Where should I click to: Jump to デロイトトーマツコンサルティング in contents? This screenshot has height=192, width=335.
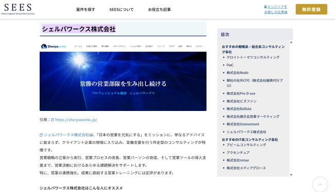tap(253, 57)
